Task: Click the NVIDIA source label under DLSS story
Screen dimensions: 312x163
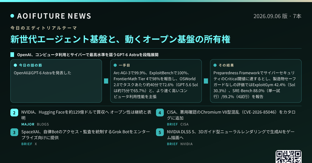Action: (x=187, y=144)
